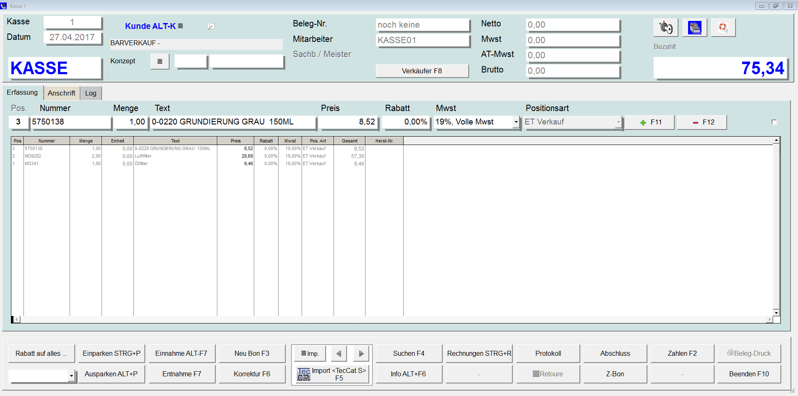The height and width of the screenshot is (396, 798).
Task: Click the Kasse number field showing 1
Action: click(x=72, y=22)
